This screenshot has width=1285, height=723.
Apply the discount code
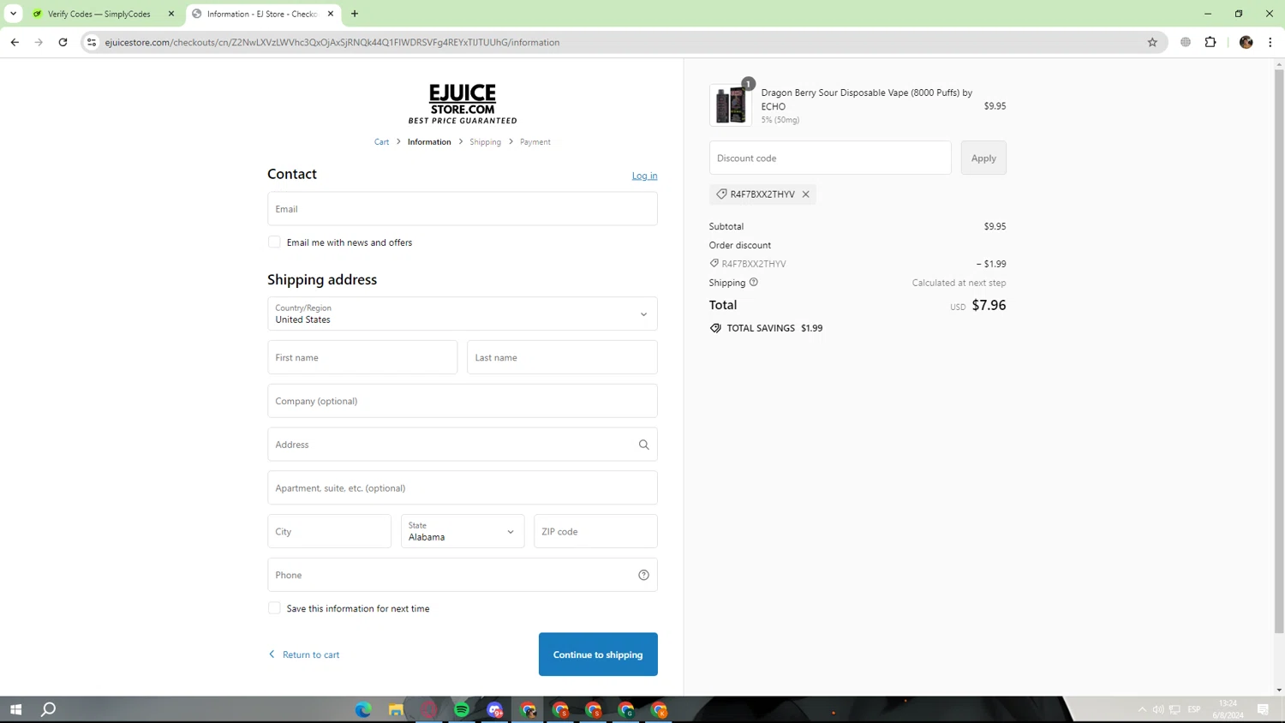[x=983, y=158]
